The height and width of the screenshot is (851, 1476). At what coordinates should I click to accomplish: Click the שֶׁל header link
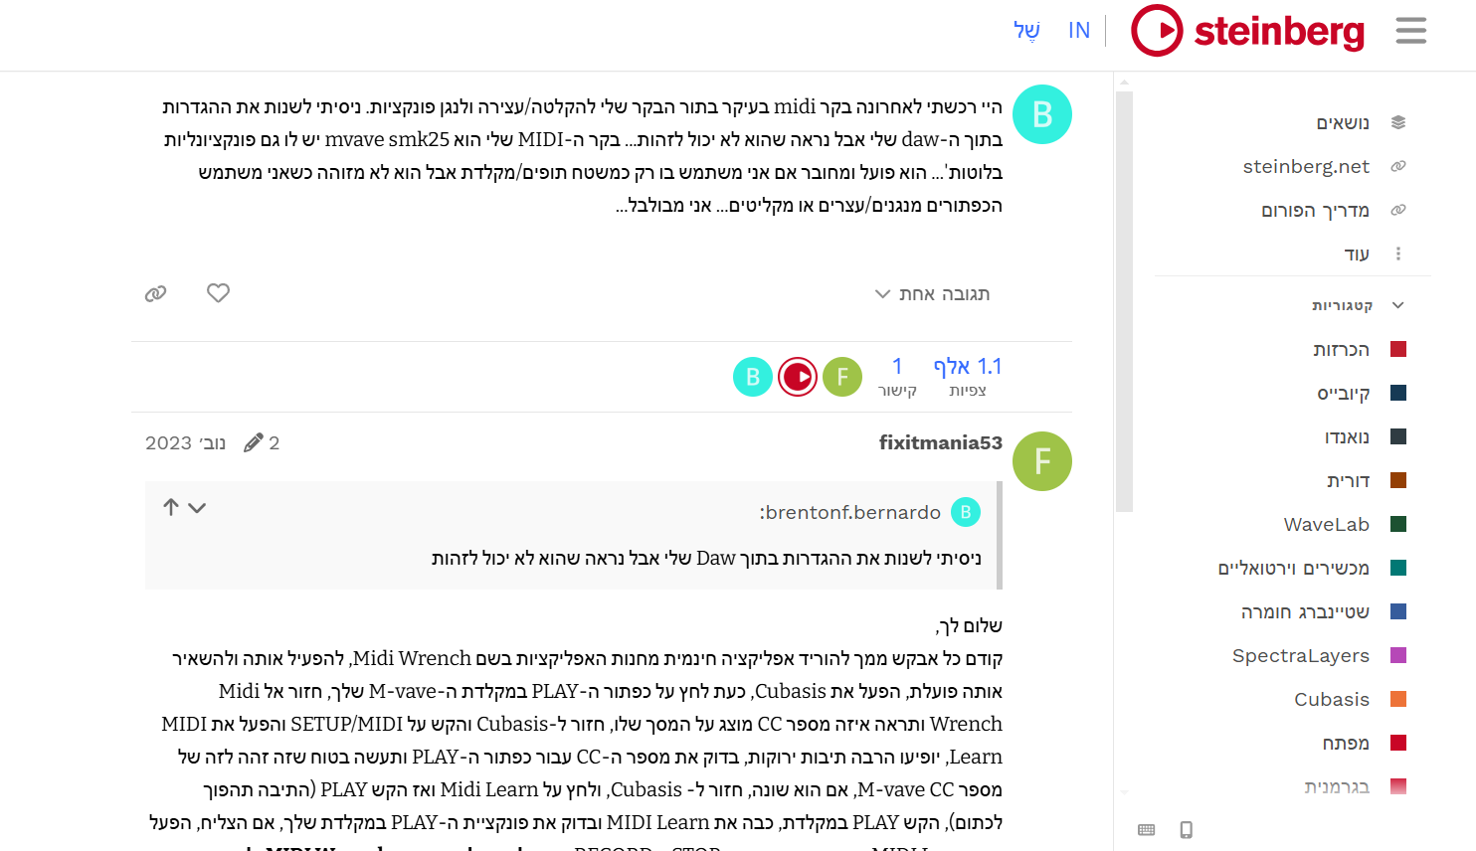[x=1026, y=31]
